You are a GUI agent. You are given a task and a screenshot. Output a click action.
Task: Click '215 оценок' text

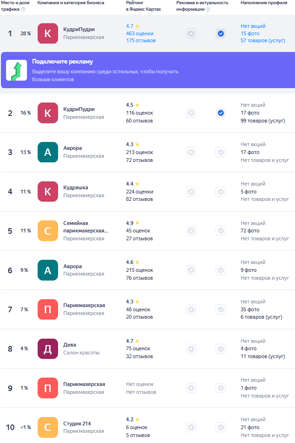point(139,270)
